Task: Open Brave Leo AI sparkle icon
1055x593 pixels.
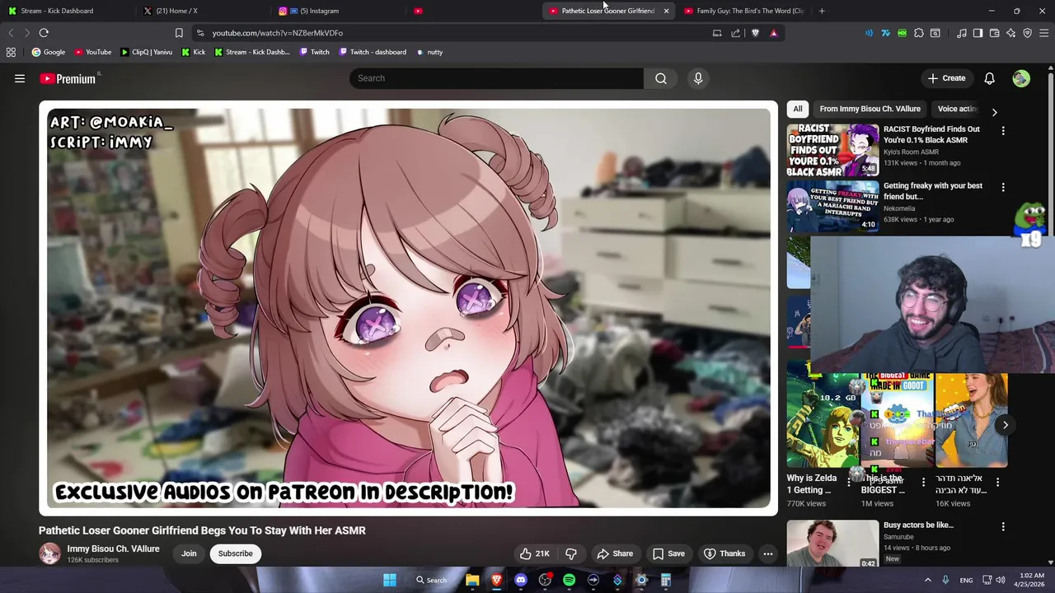Action: point(1011,33)
